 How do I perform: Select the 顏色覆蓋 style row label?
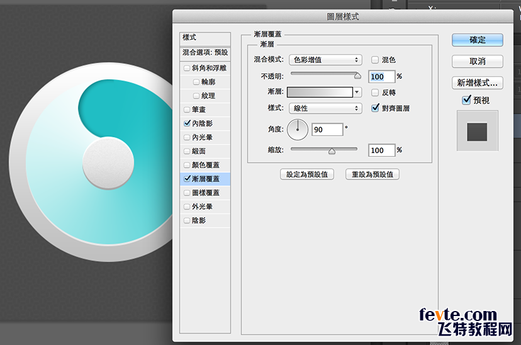(206, 165)
